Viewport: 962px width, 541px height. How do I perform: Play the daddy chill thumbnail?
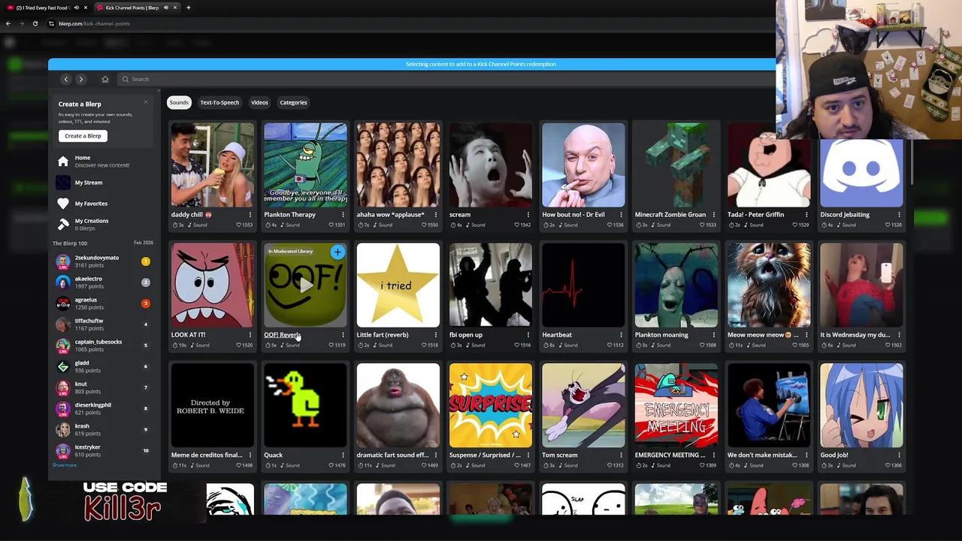point(213,165)
